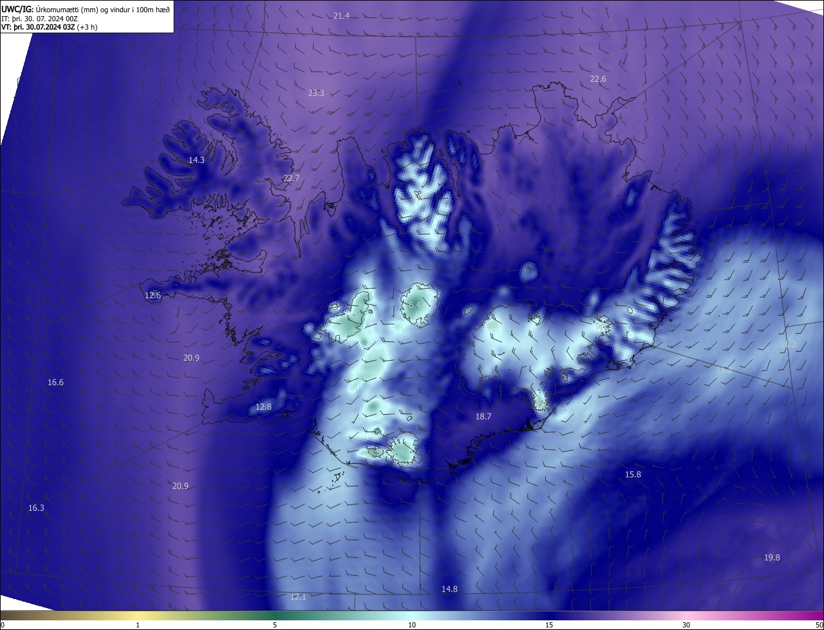Click the '30' tick on the color scale

pyautogui.click(x=686, y=625)
